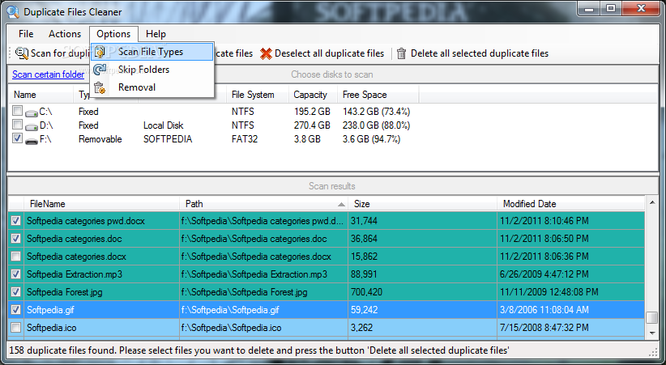Click the FAT32 file system cell

tap(245, 139)
